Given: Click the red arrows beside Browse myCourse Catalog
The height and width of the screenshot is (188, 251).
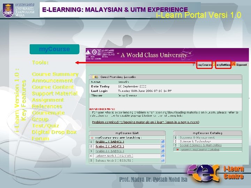Looking at the screenshot, I should (x=177, y=150).
